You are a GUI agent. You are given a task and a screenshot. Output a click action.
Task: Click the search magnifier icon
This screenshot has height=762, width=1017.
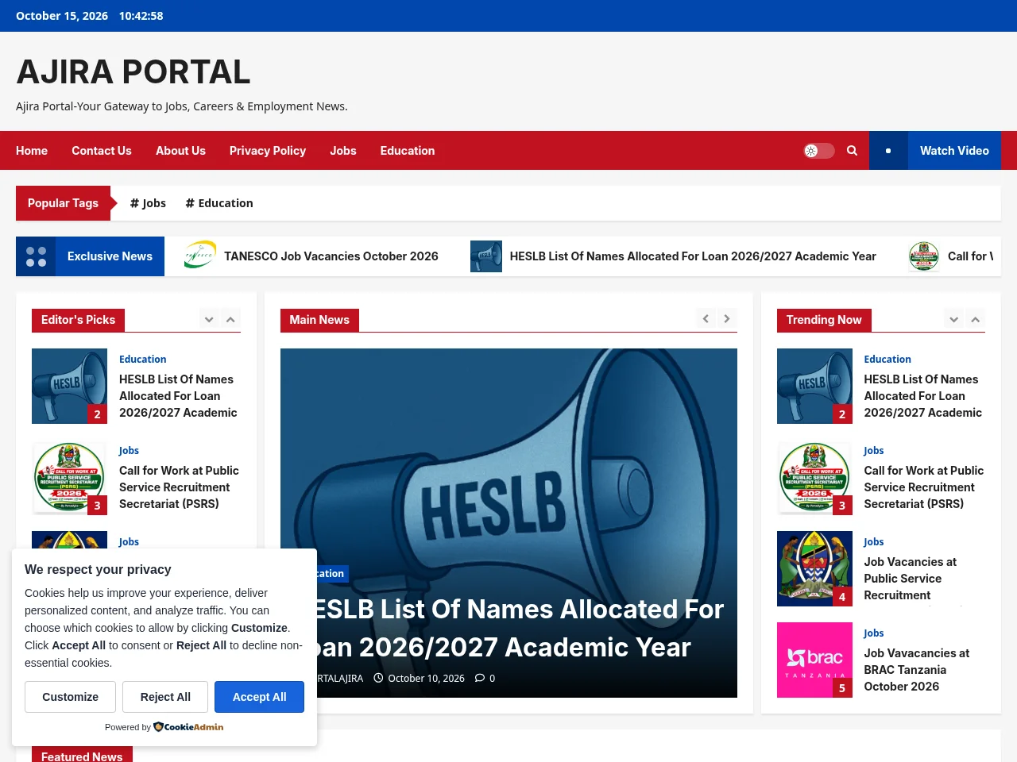[x=852, y=151]
